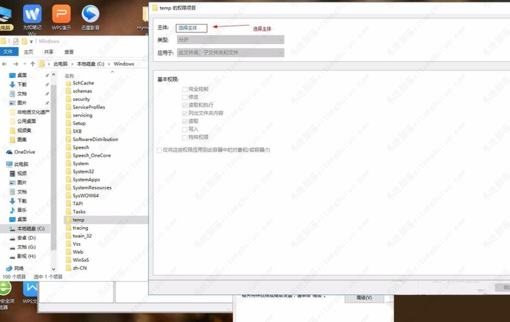
Task: Launch 迅雷影音 desktop icon
Action: click(x=90, y=14)
